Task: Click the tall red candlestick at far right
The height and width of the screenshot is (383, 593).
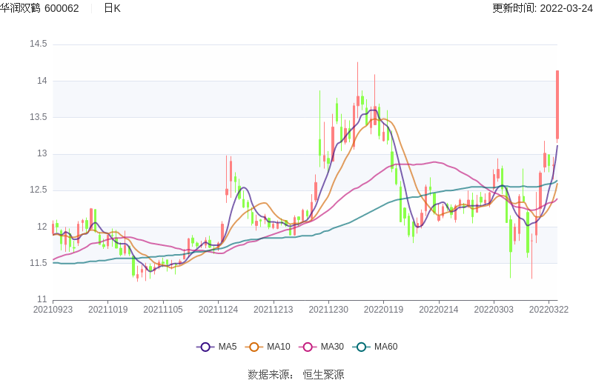Action: [x=557, y=104]
